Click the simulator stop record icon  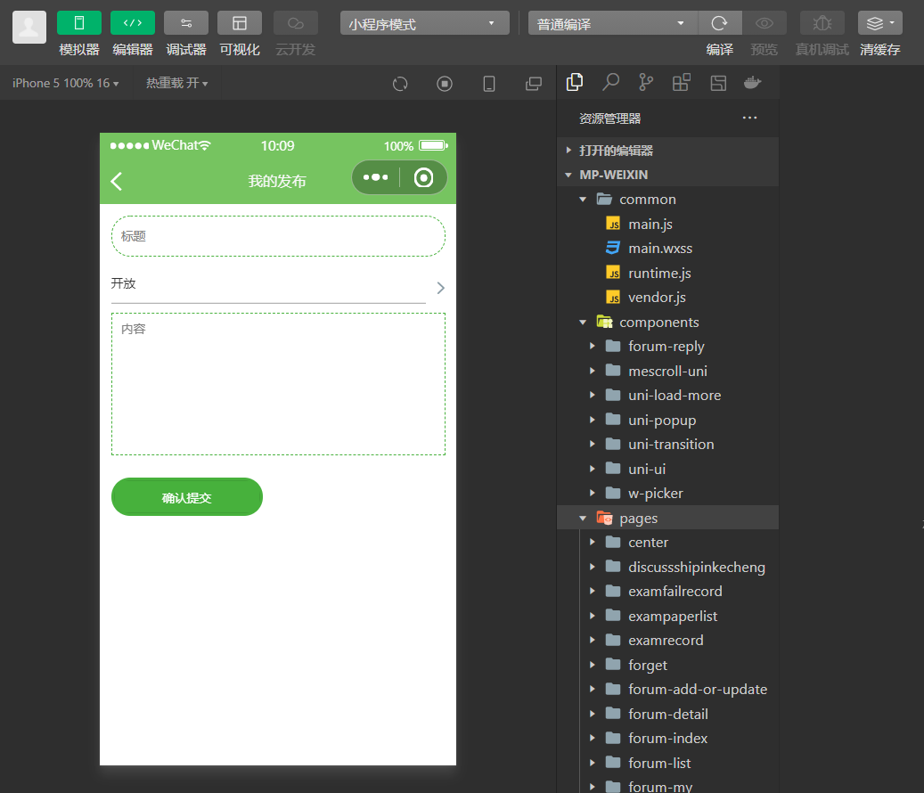[x=445, y=84]
